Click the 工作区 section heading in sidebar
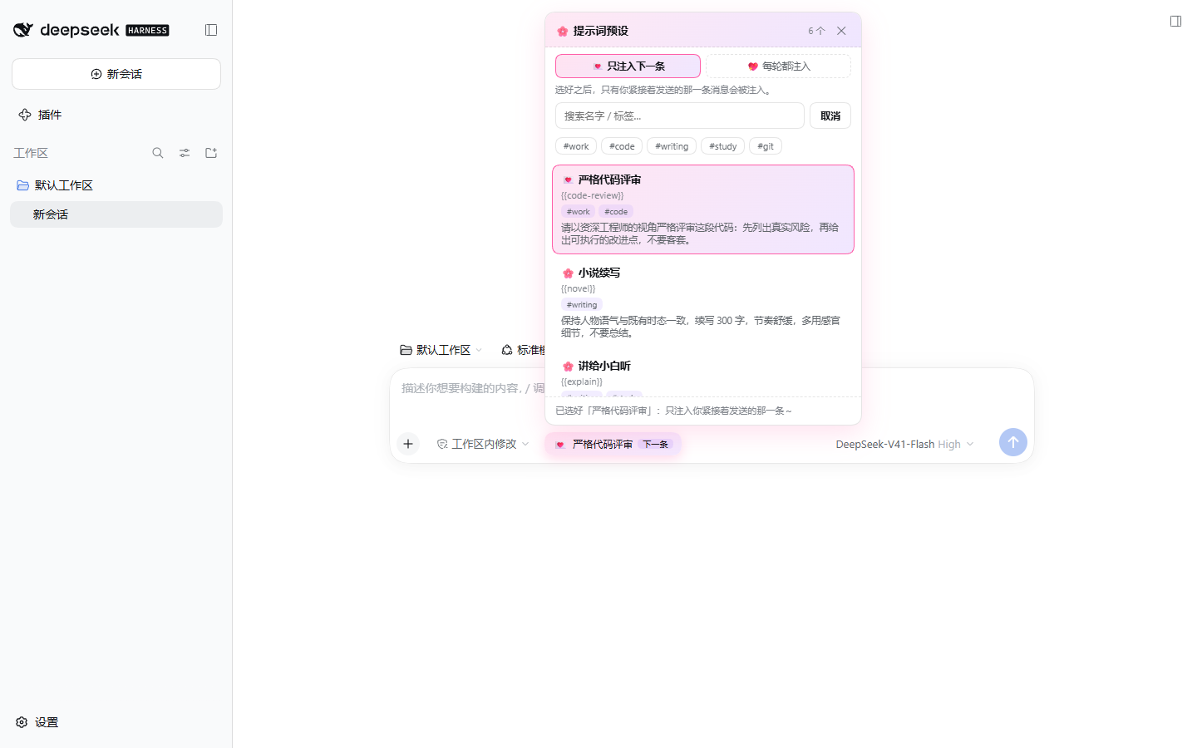The width and height of the screenshot is (1197, 748). (31, 153)
